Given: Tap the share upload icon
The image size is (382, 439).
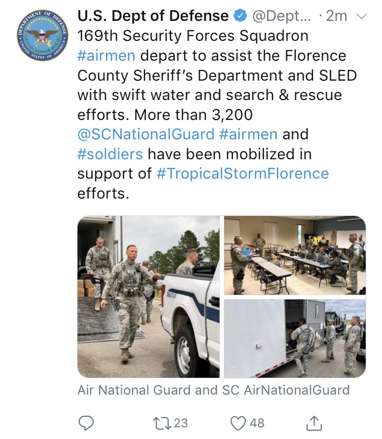Looking at the screenshot, I should pyautogui.click(x=314, y=423).
